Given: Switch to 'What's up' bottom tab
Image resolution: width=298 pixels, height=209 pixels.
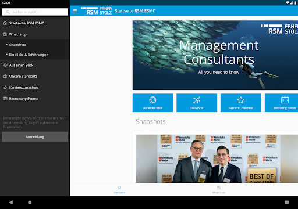Looking at the screenshot, I should pos(219,190).
